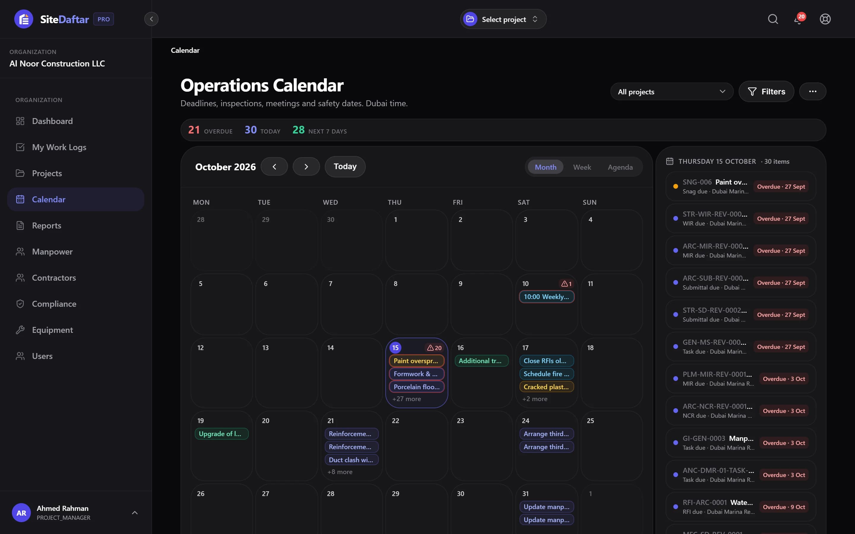Image resolution: width=855 pixels, height=534 pixels.
Task: Show +2 more events on 17
Action: (x=535, y=399)
